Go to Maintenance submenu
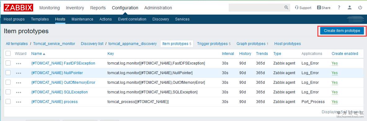The width and height of the screenshot is (367, 121). [x=82, y=19]
